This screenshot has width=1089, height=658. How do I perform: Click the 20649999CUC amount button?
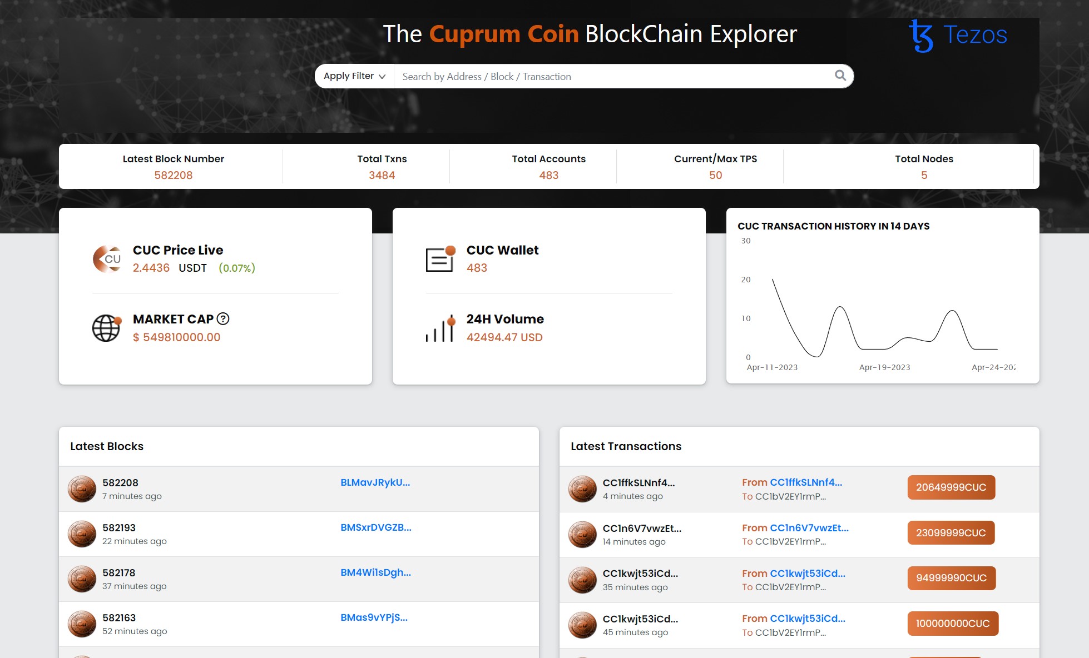[951, 487]
